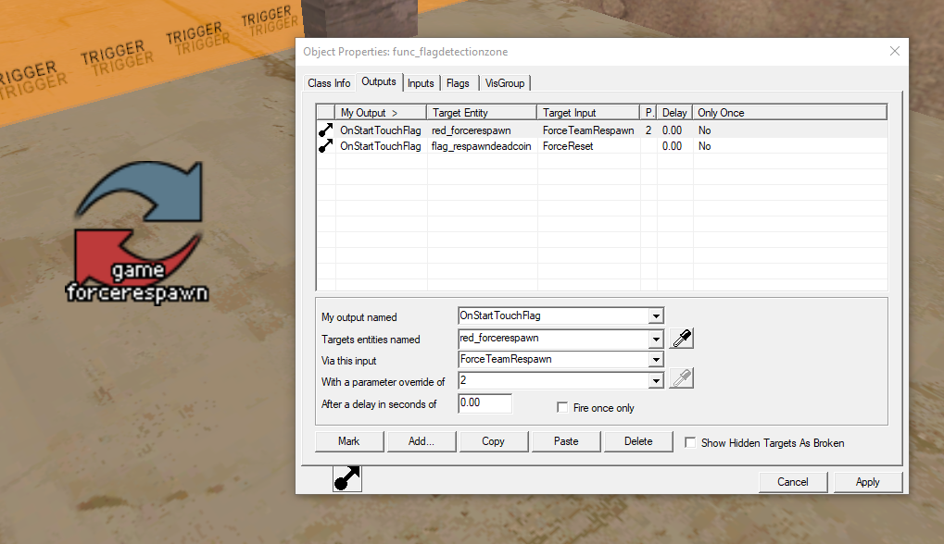Sort by the Delay column header
The height and width of the screenshot is (544, 944).
pyautogui.click(x=674, y=112)
